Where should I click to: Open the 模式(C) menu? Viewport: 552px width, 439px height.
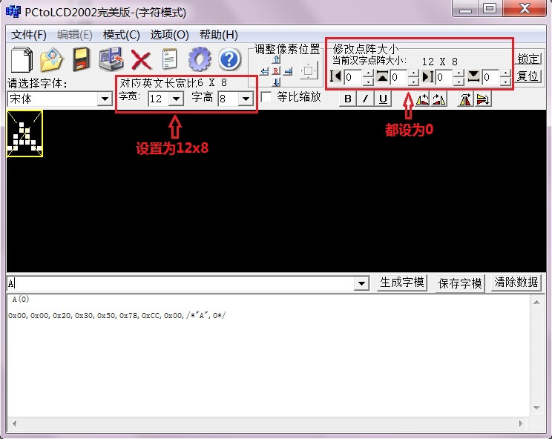[x=121, y=35]
